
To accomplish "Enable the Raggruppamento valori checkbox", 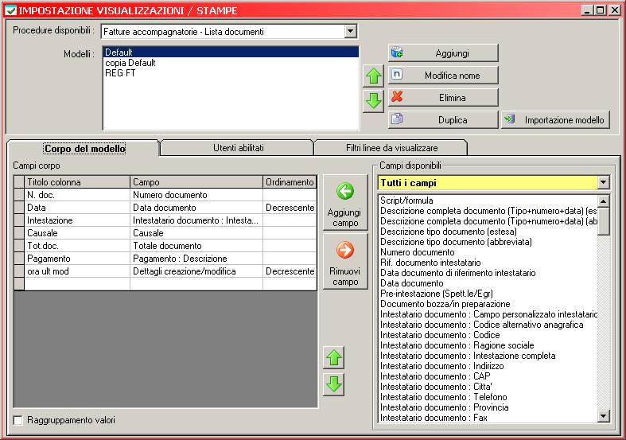I will click(x=18, y=420).
